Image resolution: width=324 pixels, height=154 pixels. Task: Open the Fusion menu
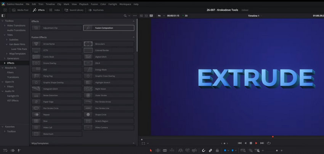pos(95,4)
